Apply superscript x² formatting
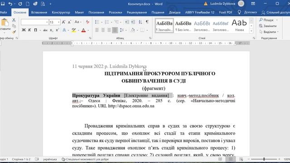Image resolution: width=290 pixels, height=163 pixels. tap(58, 30)
